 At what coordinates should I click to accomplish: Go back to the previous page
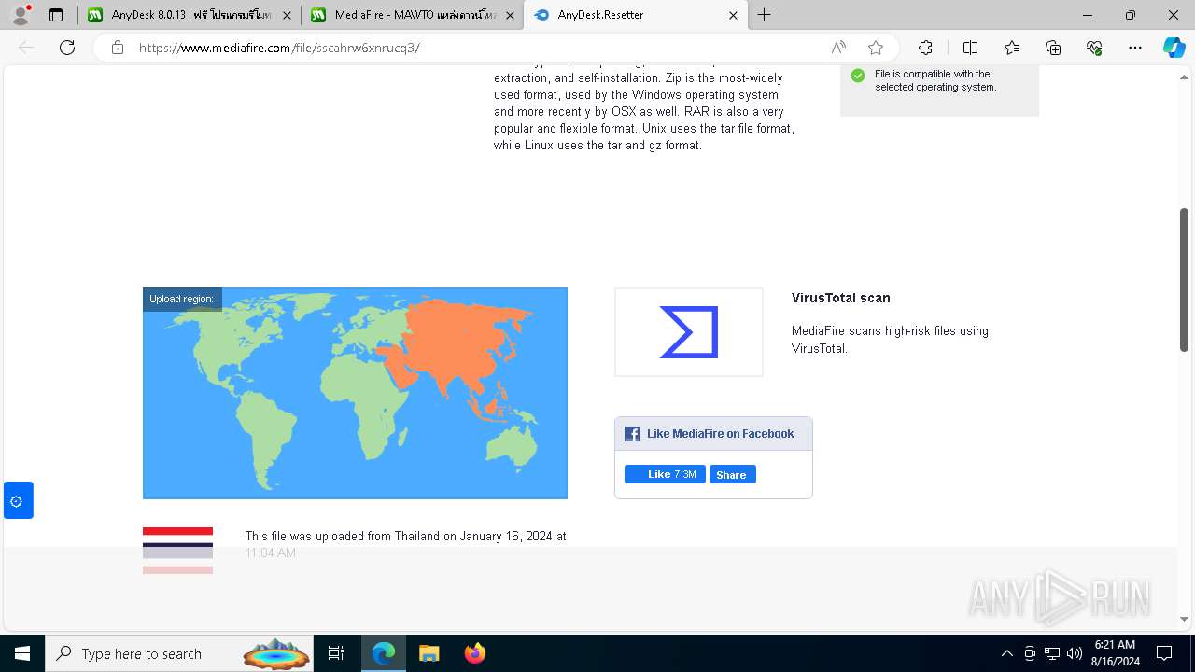[26, 48]
